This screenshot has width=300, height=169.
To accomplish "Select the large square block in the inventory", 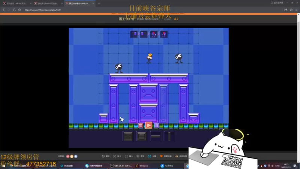I will click(x=128, y=136).
